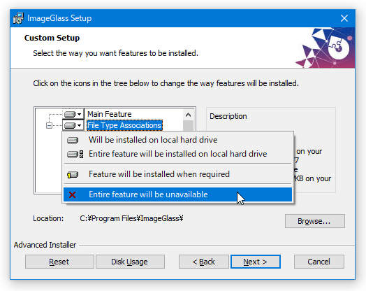This screenshot has width=366, height=291.
Task: Click the 'Custom Setup' heading
Action: pyautogui.click(x=52, y=38)
